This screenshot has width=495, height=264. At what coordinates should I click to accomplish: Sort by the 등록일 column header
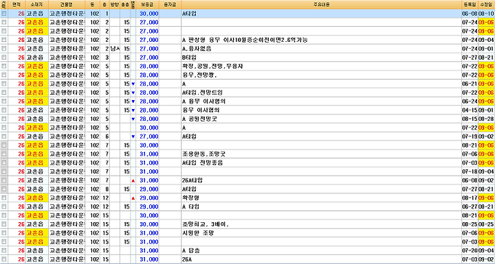point(469,4)
